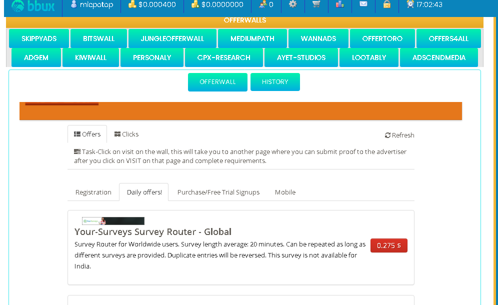This screenshot has width=498, height=305.
Task: Click the $0.000400 main balance coins
Action: 152,5
